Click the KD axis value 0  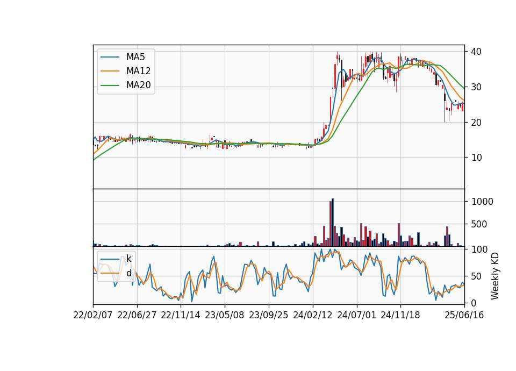(x=474, y=303)
